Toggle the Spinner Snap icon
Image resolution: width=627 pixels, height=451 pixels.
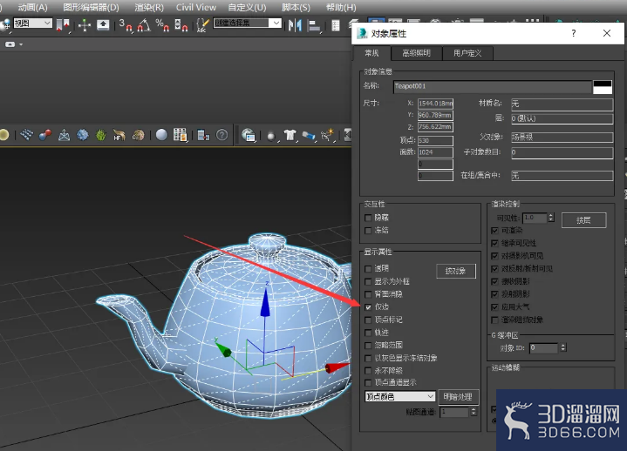click(x=181, y=25)
